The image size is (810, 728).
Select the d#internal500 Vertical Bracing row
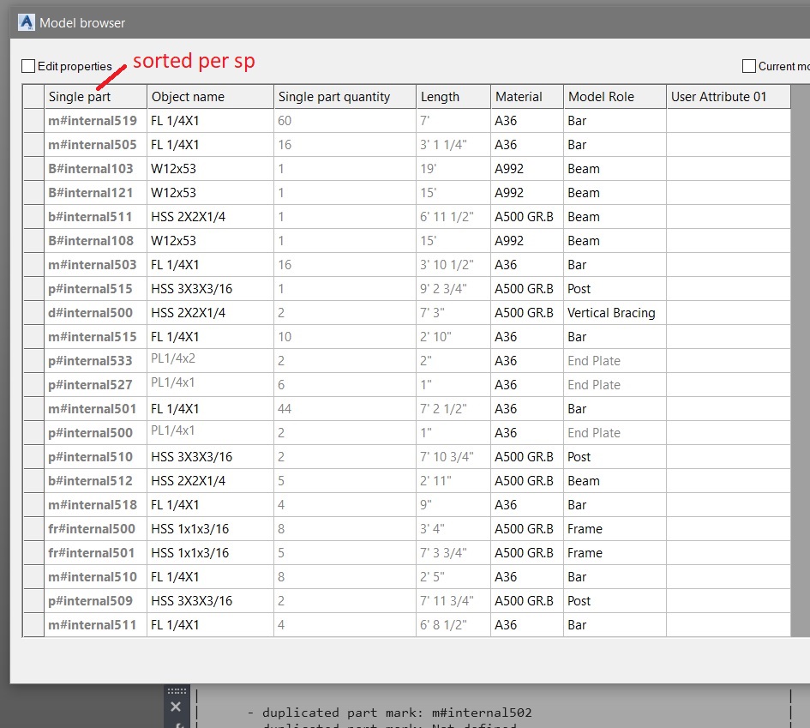click(93, 312)
